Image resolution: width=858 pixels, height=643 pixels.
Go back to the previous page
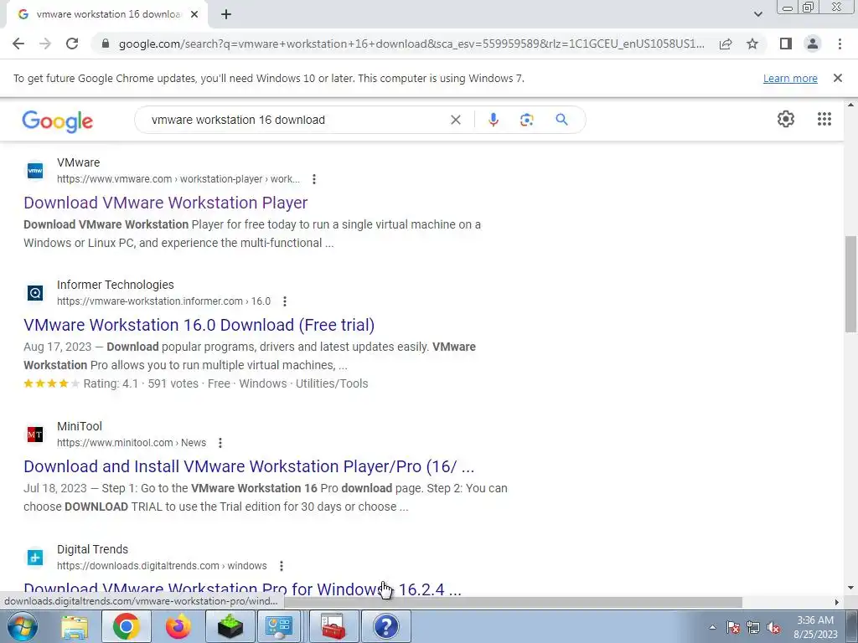pyautogui.click(x=18, y=44)
